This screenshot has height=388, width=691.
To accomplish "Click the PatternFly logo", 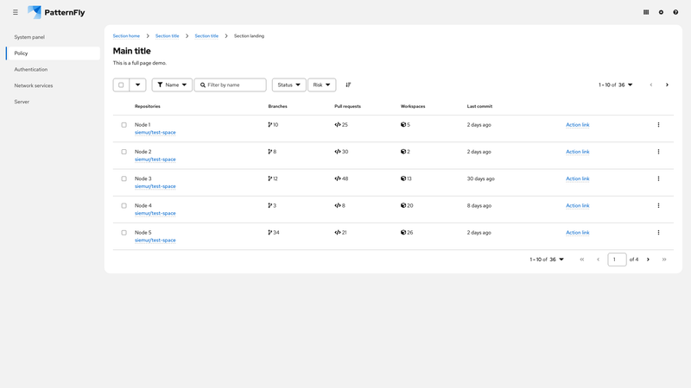I will click(x=56, y=12).
